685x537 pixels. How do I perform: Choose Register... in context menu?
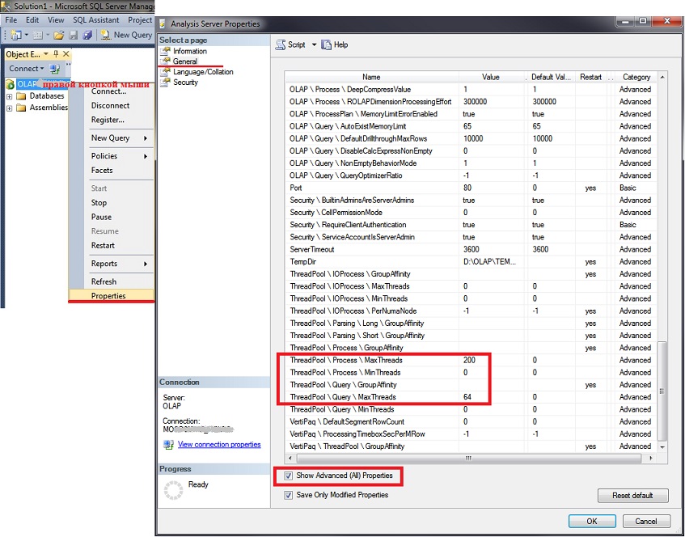[x=108, y=120]
